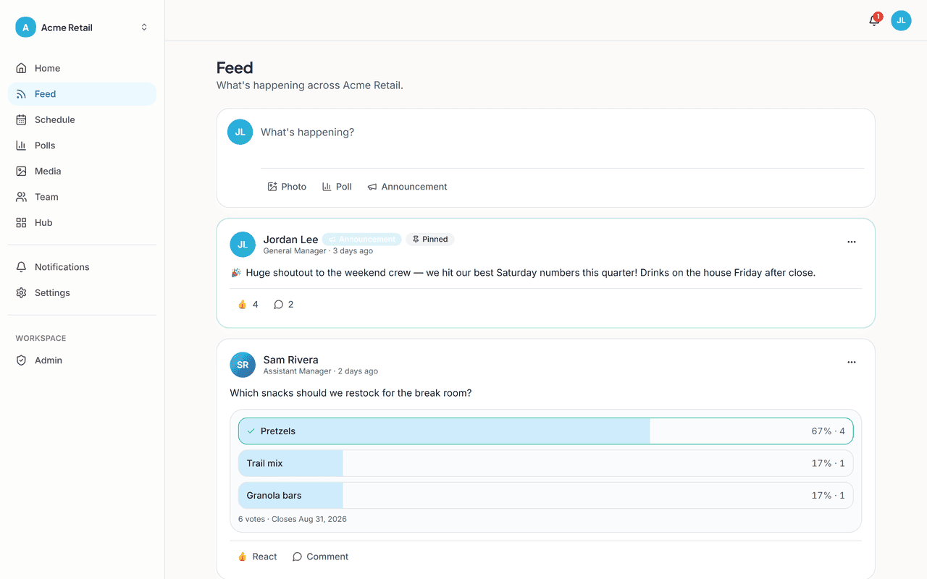Click the Settings gear icon
927x579 pixels.
21,292
